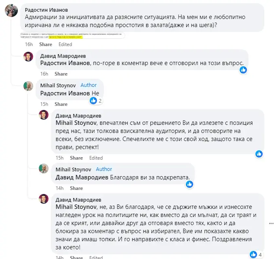Click the Author badge on the "Не" reply
Image resolution: width=274 pixels, height=259 pixels.
point(89,85)
